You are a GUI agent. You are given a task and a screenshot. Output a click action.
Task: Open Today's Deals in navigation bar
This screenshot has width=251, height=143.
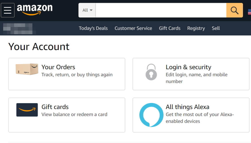coord(93,28)
